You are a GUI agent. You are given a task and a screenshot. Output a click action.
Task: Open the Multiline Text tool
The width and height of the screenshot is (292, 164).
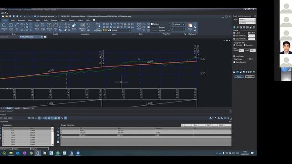[83, 26]
